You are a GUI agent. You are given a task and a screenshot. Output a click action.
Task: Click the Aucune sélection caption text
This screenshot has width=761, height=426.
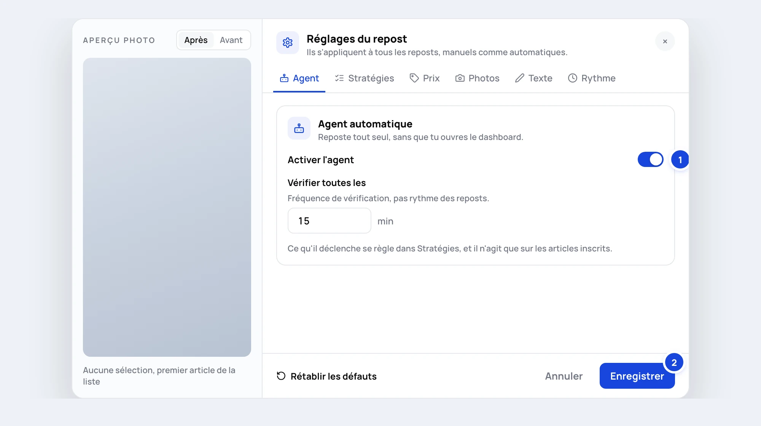[x=159, y=376]
